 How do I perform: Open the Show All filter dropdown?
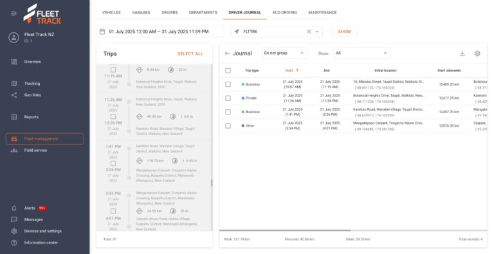click(362, 53)
